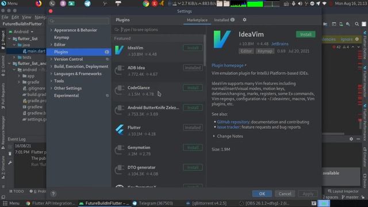Click the DTO generator plugin icon
Viewport: 368px width, 207px height.
click(120, 170)
